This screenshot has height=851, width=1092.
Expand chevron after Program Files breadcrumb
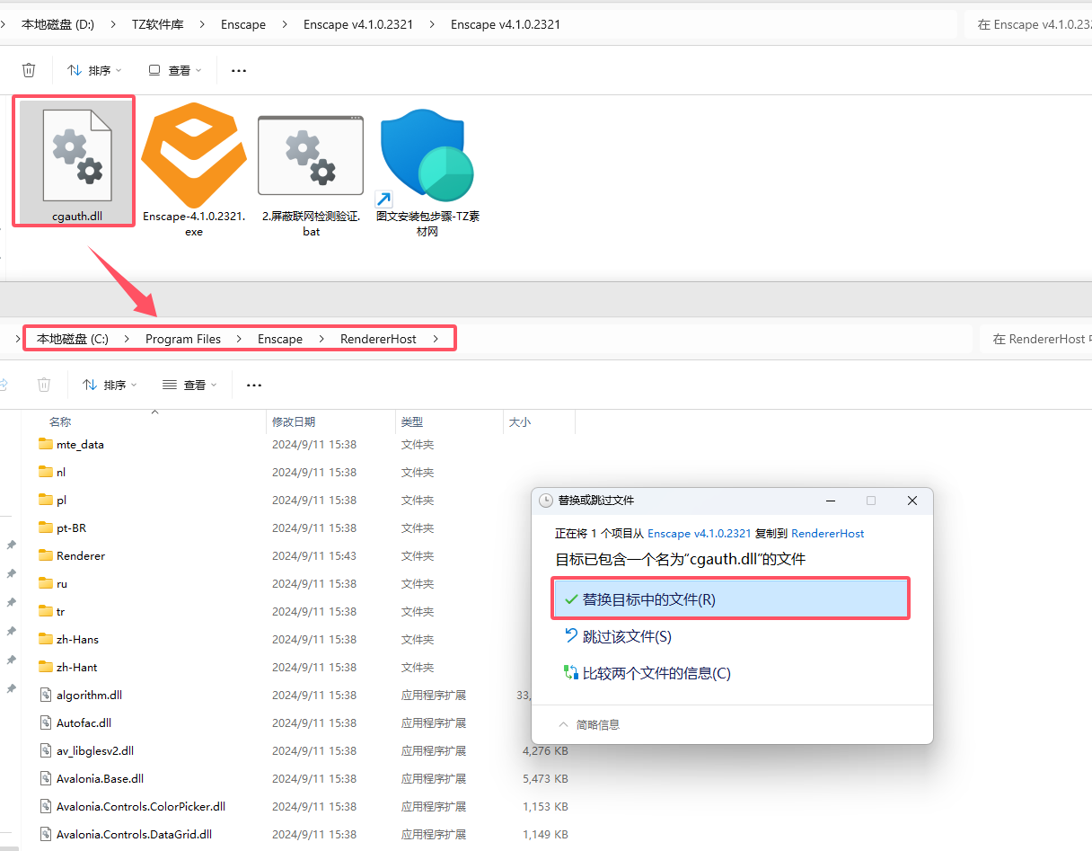coord(240,339)
